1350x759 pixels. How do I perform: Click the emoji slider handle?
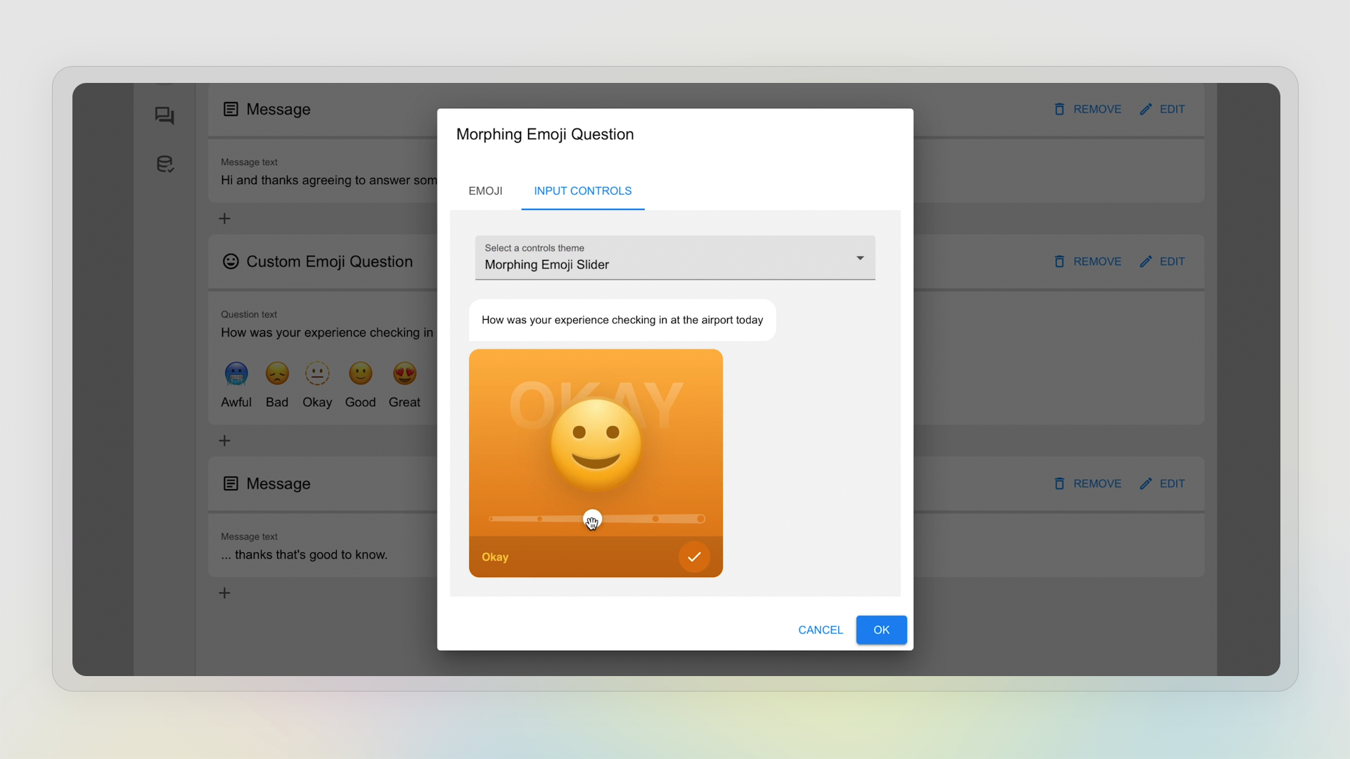(x=593, y=519)
